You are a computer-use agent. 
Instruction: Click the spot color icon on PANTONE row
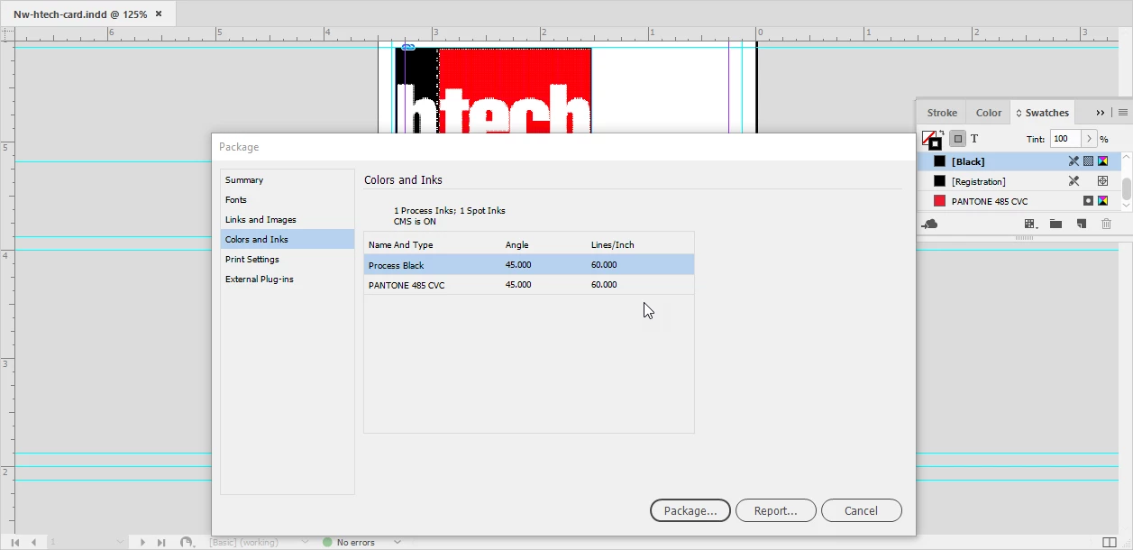point(1088,201)
